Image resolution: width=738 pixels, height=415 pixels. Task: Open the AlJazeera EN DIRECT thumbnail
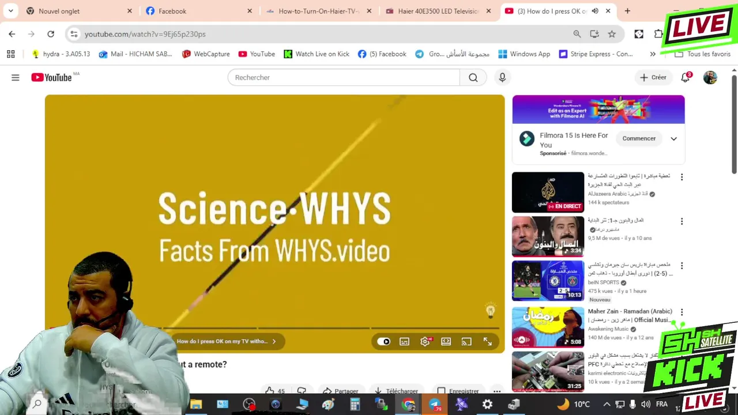pyautogui.click(x=548, y=192)
